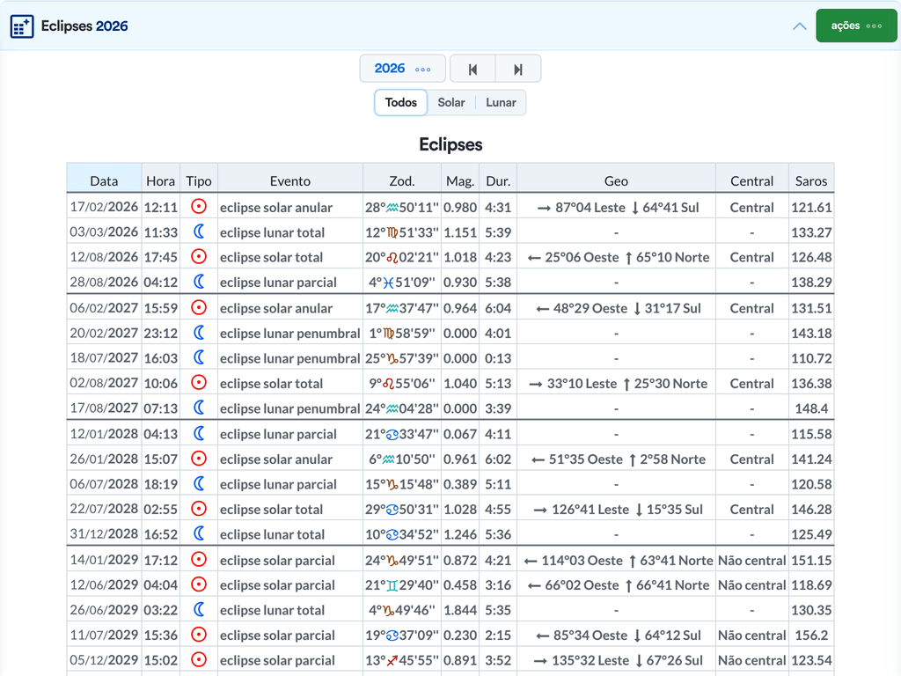Click the duration value 6:04
901x676 pixels.
pos(498,308)
